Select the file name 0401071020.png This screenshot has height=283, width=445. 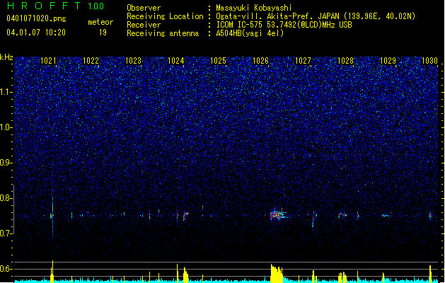pos(36,18)
